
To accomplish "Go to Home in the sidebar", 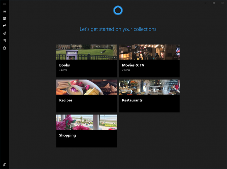I will pyautogui.click(x=4, y=11).
